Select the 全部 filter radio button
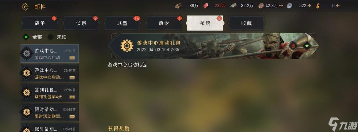 pyautogui.click(x=26, y=37)
